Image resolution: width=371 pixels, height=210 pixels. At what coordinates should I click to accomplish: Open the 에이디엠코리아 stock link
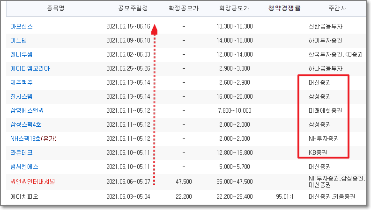30,68
